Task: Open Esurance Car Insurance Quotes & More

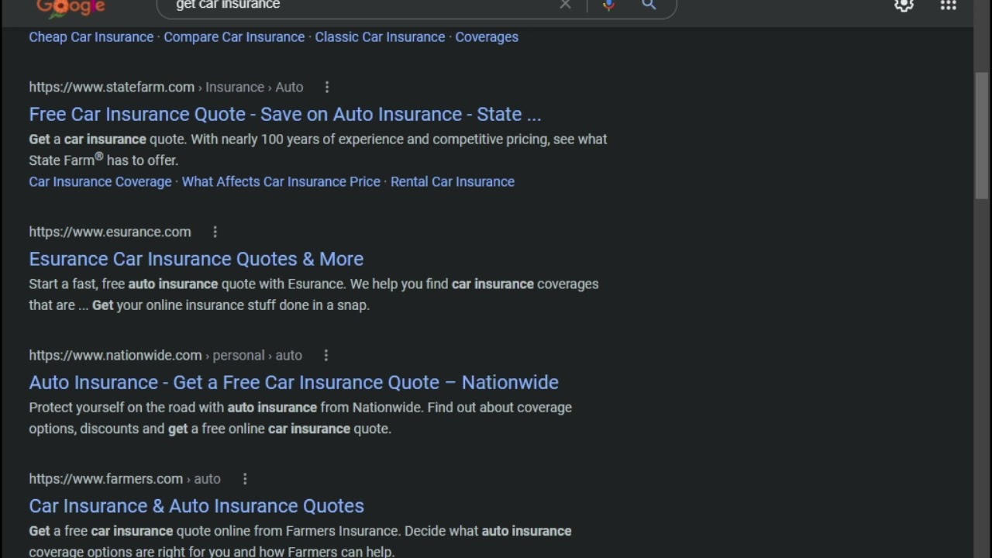Action: tap(196, 258)
